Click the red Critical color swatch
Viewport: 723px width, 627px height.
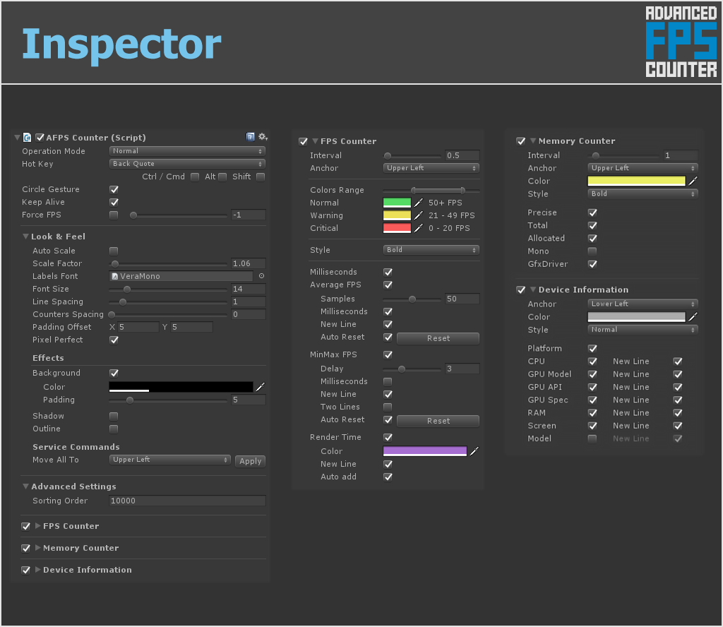(397, 228)
